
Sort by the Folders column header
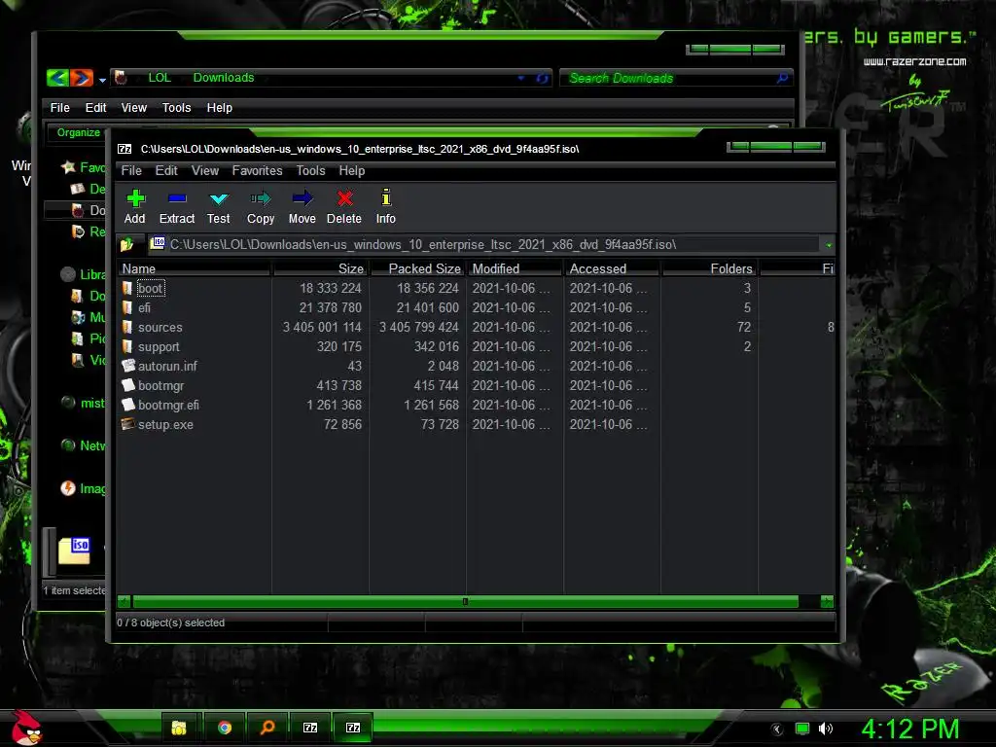[x=709, y=268]
